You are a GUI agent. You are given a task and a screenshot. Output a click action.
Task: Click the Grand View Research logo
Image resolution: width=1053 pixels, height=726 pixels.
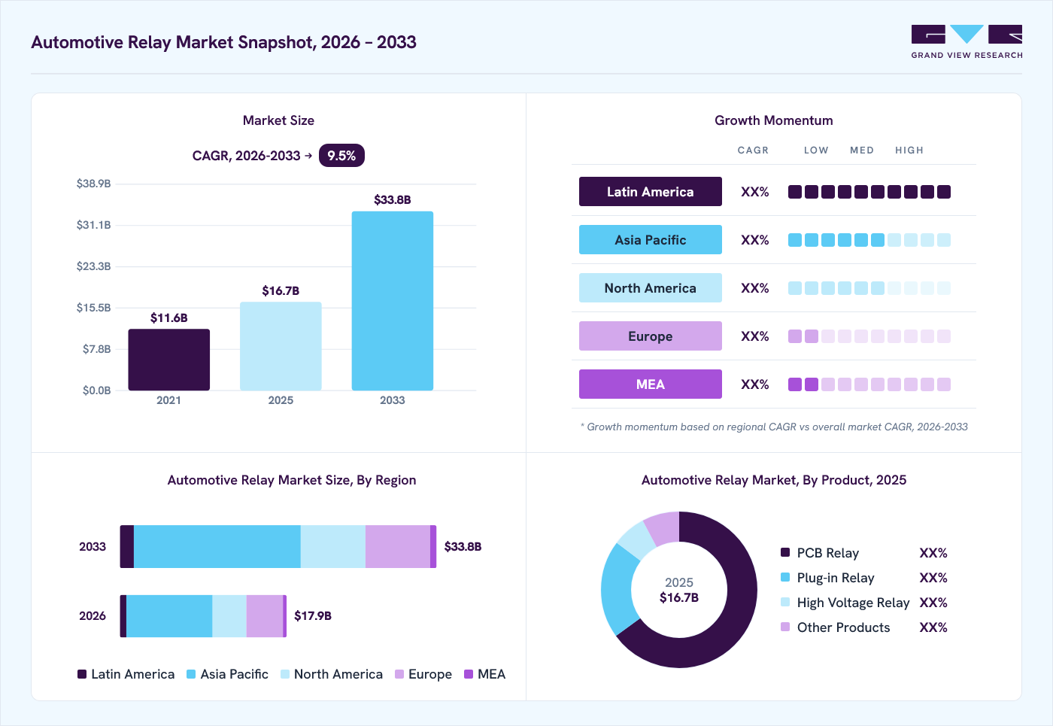point(967,42)
